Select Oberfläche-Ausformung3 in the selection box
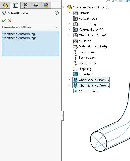Screen dimensions: 130x161 pos(19,34)
